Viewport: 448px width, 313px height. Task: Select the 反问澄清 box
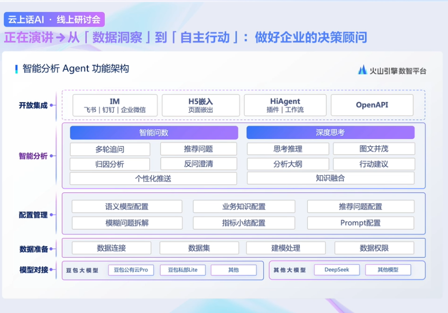point(199,164)
